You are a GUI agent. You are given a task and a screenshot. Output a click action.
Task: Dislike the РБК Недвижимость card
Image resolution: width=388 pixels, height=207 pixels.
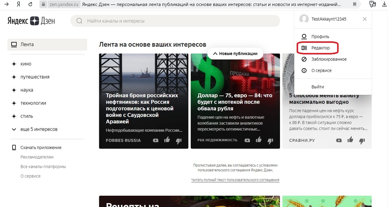270,140
